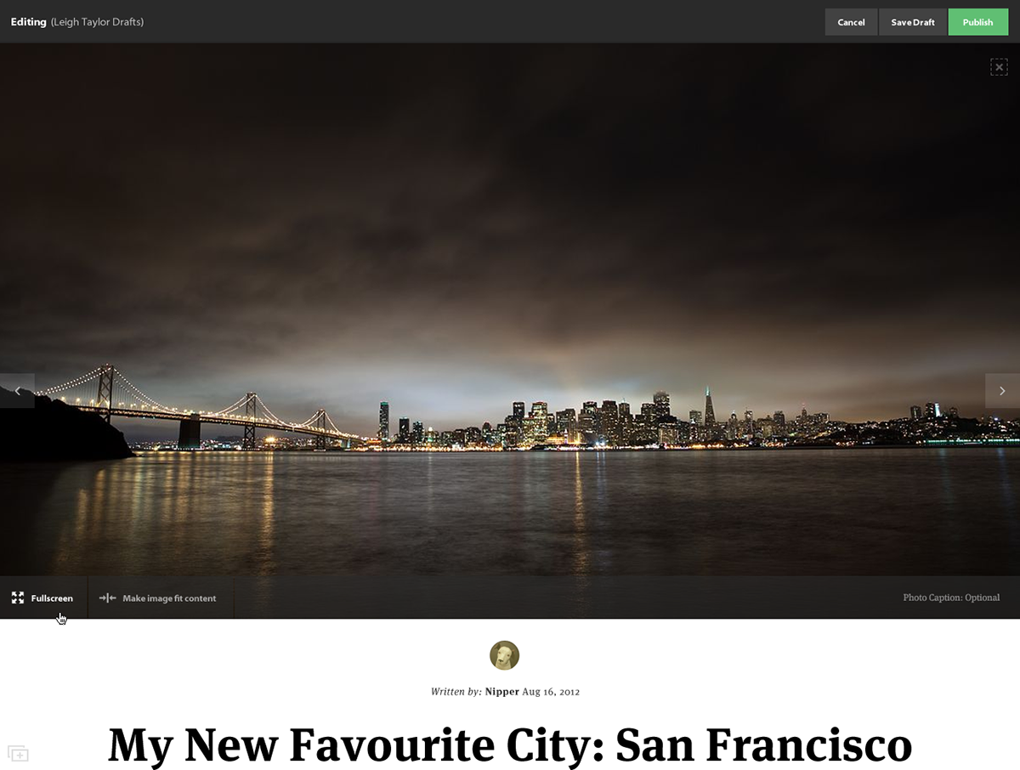This screenshot has height=770, width=1020.
Task: Click the Editing label in header
Action: click(x=28, y=22)
